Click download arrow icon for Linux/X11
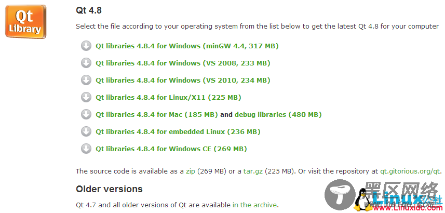The height and width of the screenshot is (213, 445). point(86,98)
